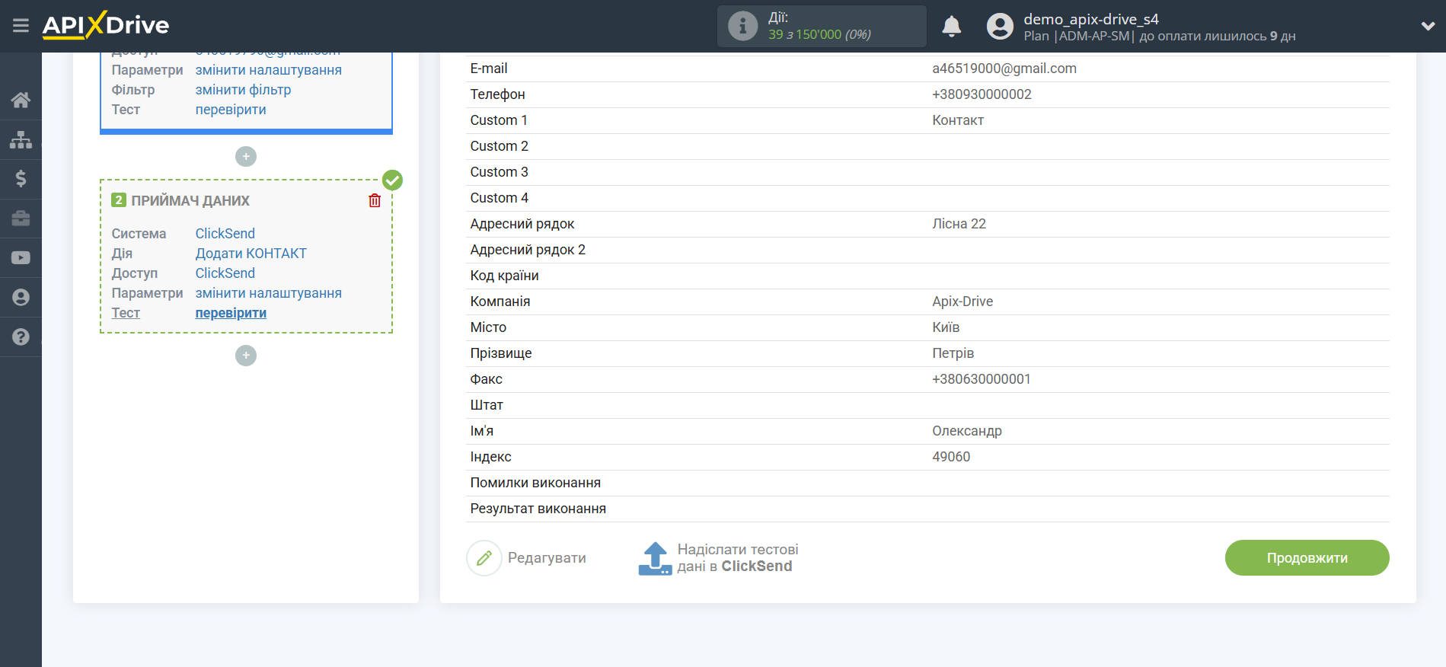Send test data to ClickSend
The width and height of the screenshot is (1446, 667).
click(x=737, y=558)
